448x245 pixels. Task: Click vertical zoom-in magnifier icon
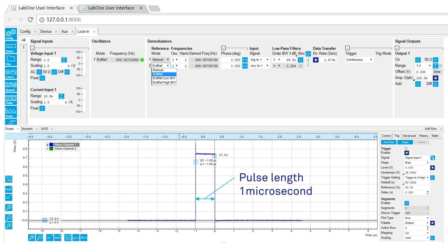[x=9, y=225]
